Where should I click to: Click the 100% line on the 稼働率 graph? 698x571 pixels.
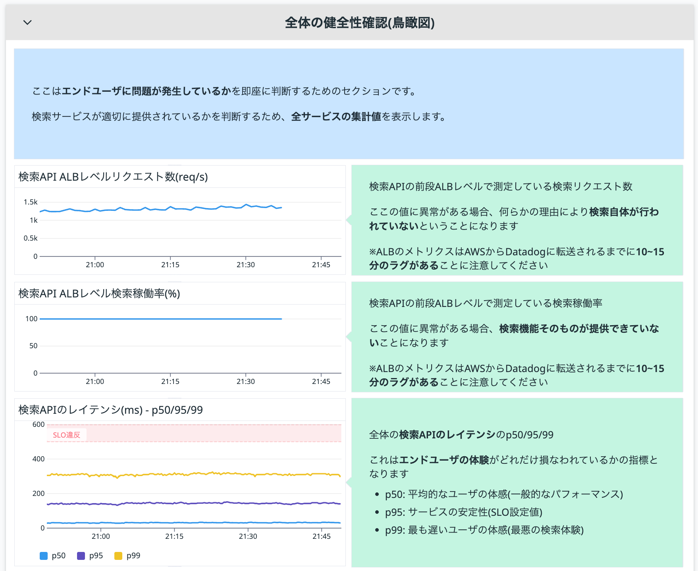pos(159,318)
